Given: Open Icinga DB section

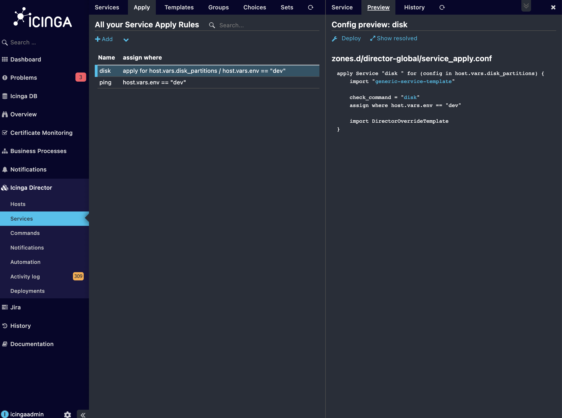Looking at the screenshot, I should click(x=24, y=96).
